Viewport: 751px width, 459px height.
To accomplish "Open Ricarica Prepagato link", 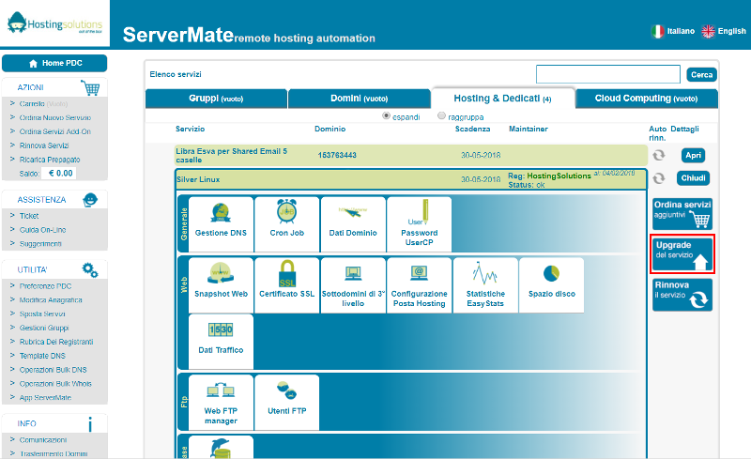I will pos(50,160).
